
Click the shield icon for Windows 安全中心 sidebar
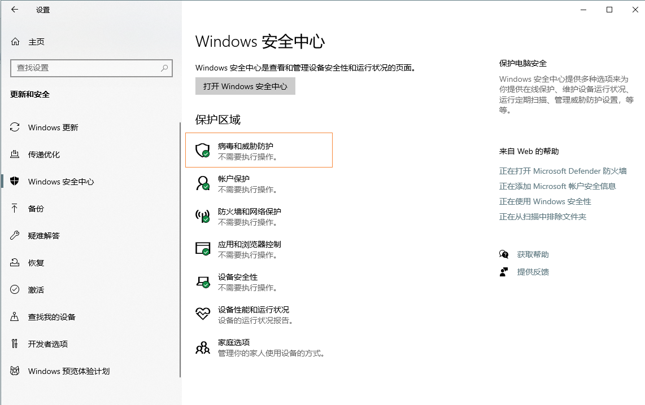click(15, 181)
